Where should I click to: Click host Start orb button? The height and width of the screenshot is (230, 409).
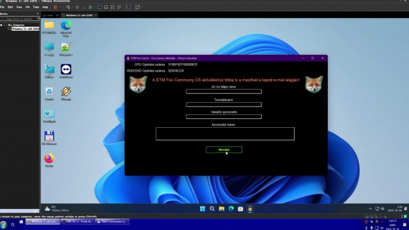pos(3,225)
